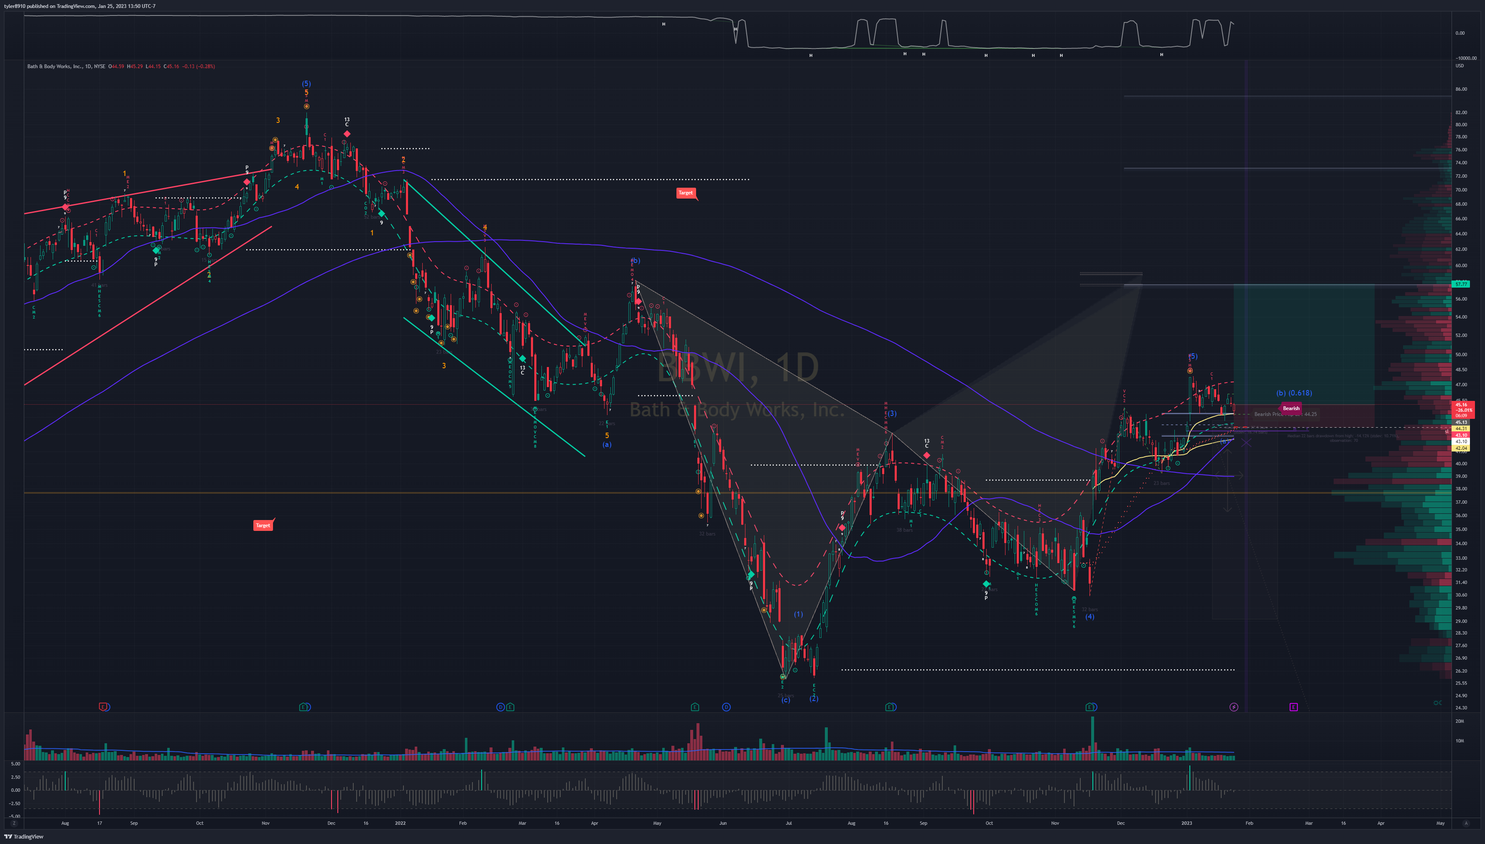Click the blue (1) wave label in July 2022

pos(798,614)
